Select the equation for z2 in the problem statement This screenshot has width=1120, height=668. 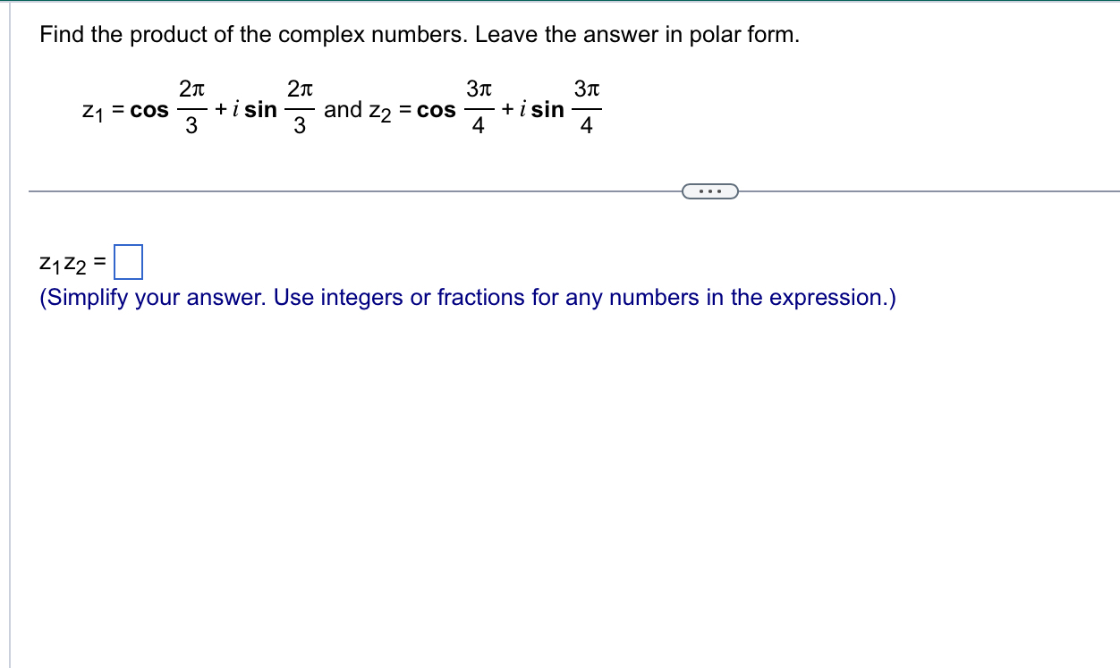(488, 109)
